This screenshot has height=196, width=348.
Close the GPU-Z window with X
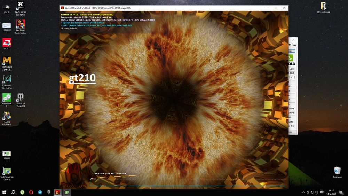[293, 40]
